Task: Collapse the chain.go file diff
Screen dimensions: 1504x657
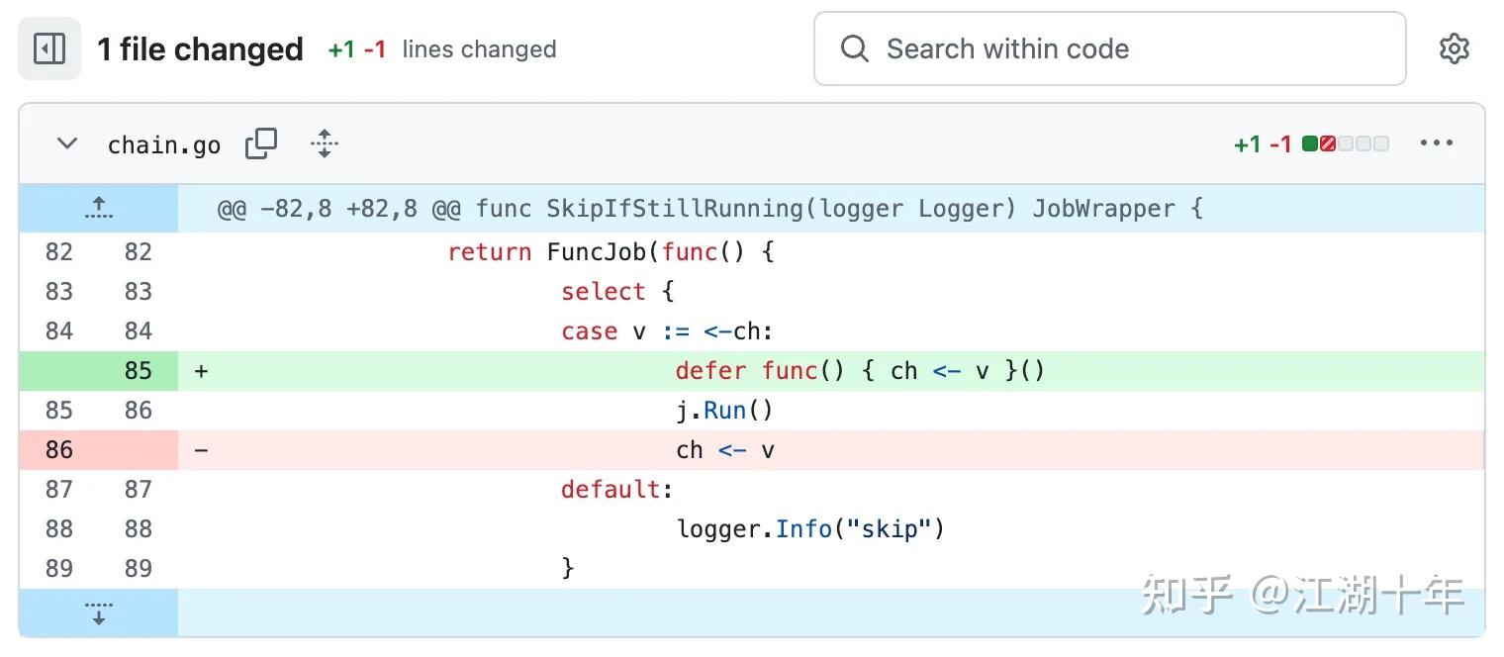Action: click(x=67, y=144)
